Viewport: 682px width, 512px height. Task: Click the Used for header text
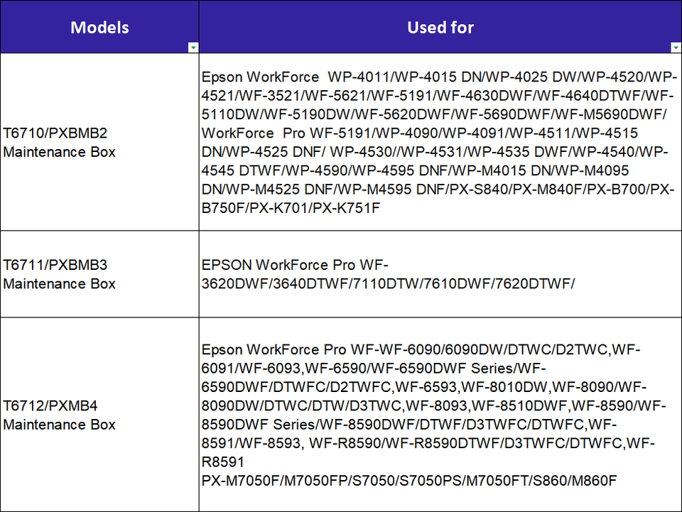click(440, 28)
